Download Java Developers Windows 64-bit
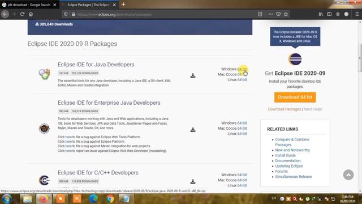Viewport: 362px width, 204px height. [242, 69]
